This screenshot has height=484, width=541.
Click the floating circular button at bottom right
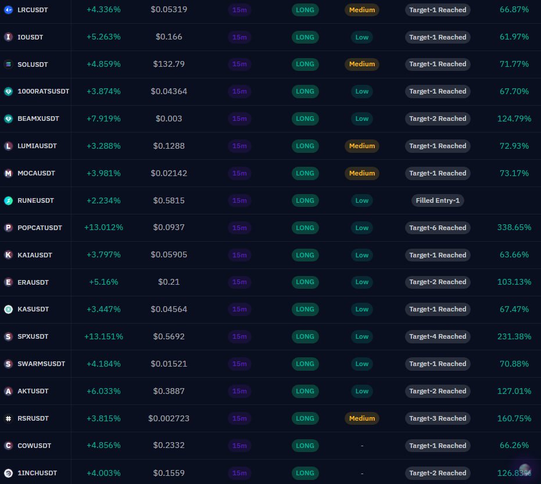(525, 469)
